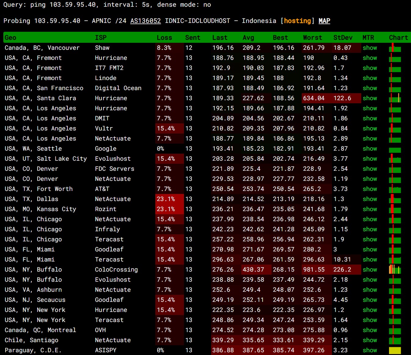Viewport: 411px width, 355px height.
Task: Click the Best column header
Action: (x=280, y=38)
